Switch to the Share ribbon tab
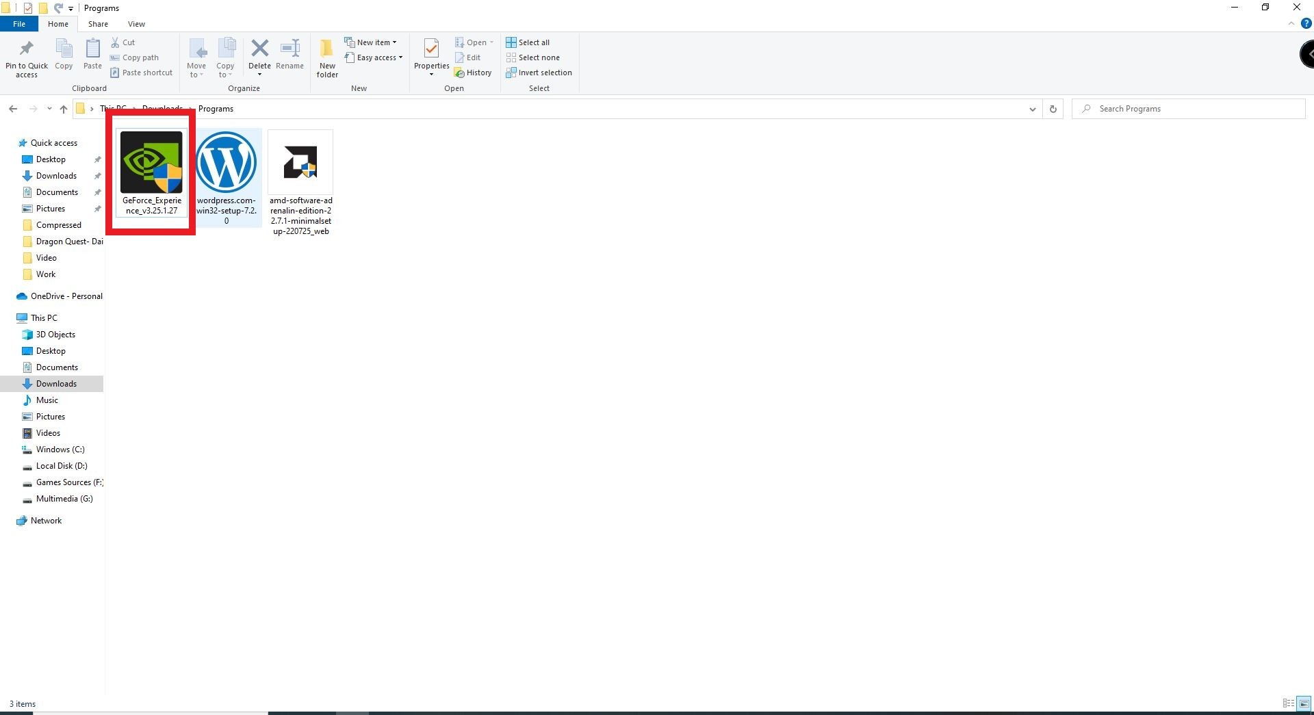Image resolution: width=1314 pixels, height=715 pixels. pos(98,24)
